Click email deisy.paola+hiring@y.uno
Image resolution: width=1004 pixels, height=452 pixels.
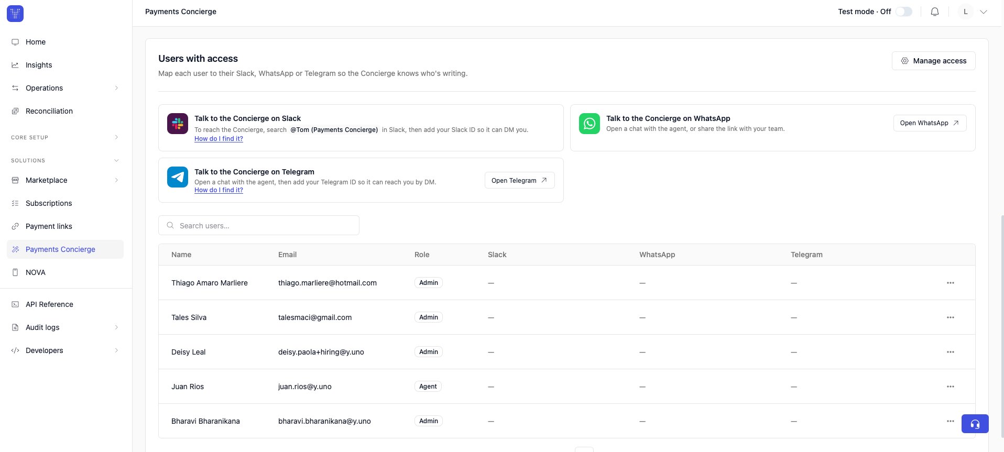321,352
